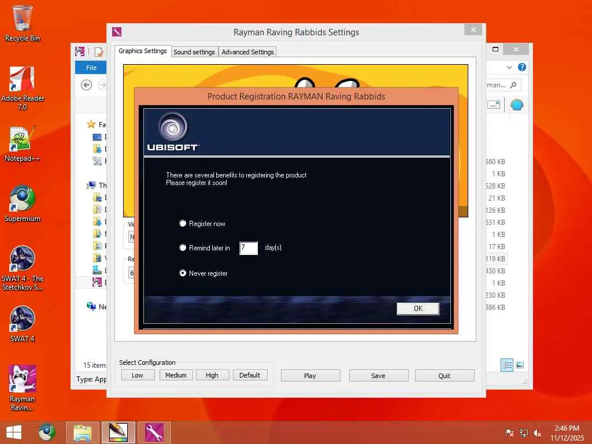
Task: Switch Explorer to large icons view
Action: [520, 365]
